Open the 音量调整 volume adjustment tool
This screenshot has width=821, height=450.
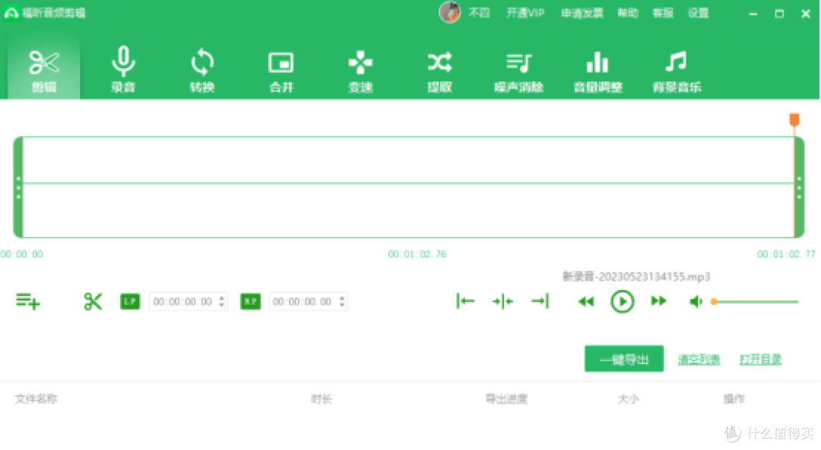tap(598, 71)
